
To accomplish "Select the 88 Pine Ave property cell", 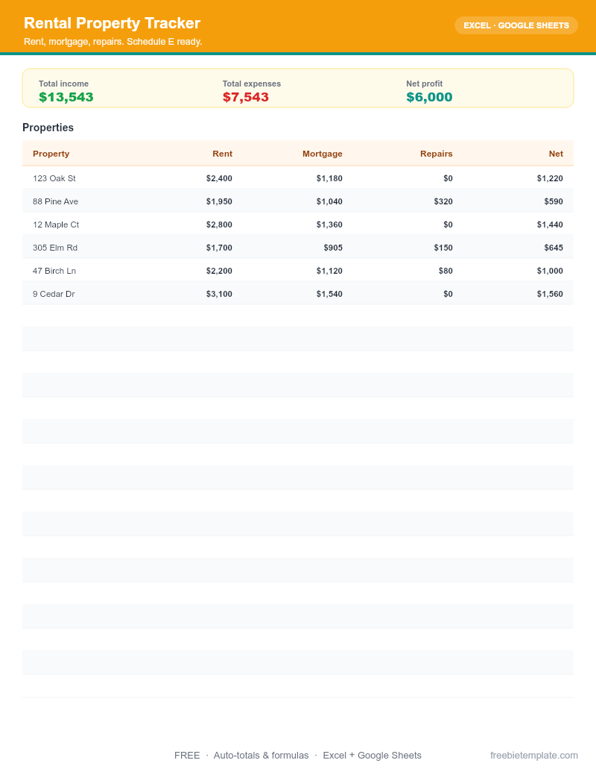I will point(55,201).
